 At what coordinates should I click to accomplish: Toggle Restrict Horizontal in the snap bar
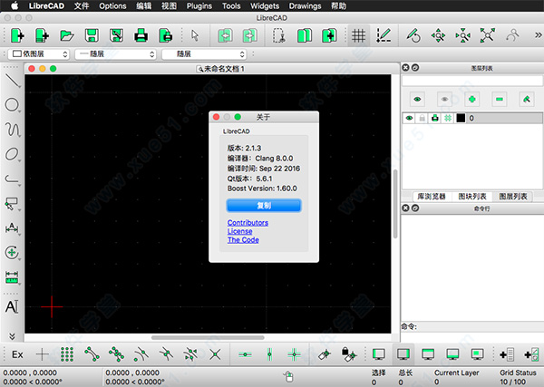245,354
